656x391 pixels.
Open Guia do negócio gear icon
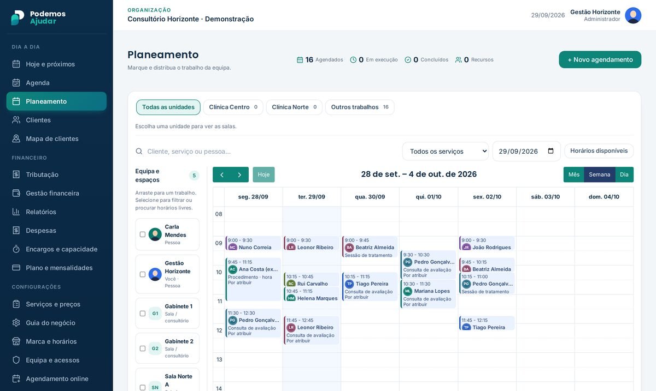click(16, 322)
